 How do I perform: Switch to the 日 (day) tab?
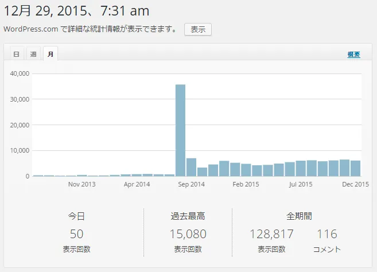(16, 54)
